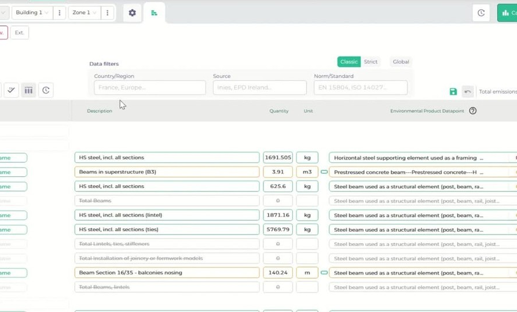Edit the quantity 140.24
The height and width of the screenshot is (312, 517).
pos(278,273)
